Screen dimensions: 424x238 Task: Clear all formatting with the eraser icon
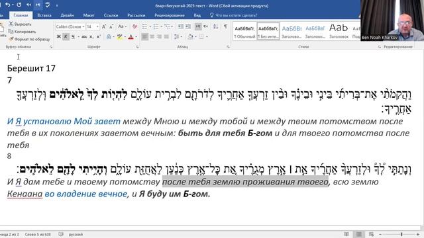pos(134,26)
